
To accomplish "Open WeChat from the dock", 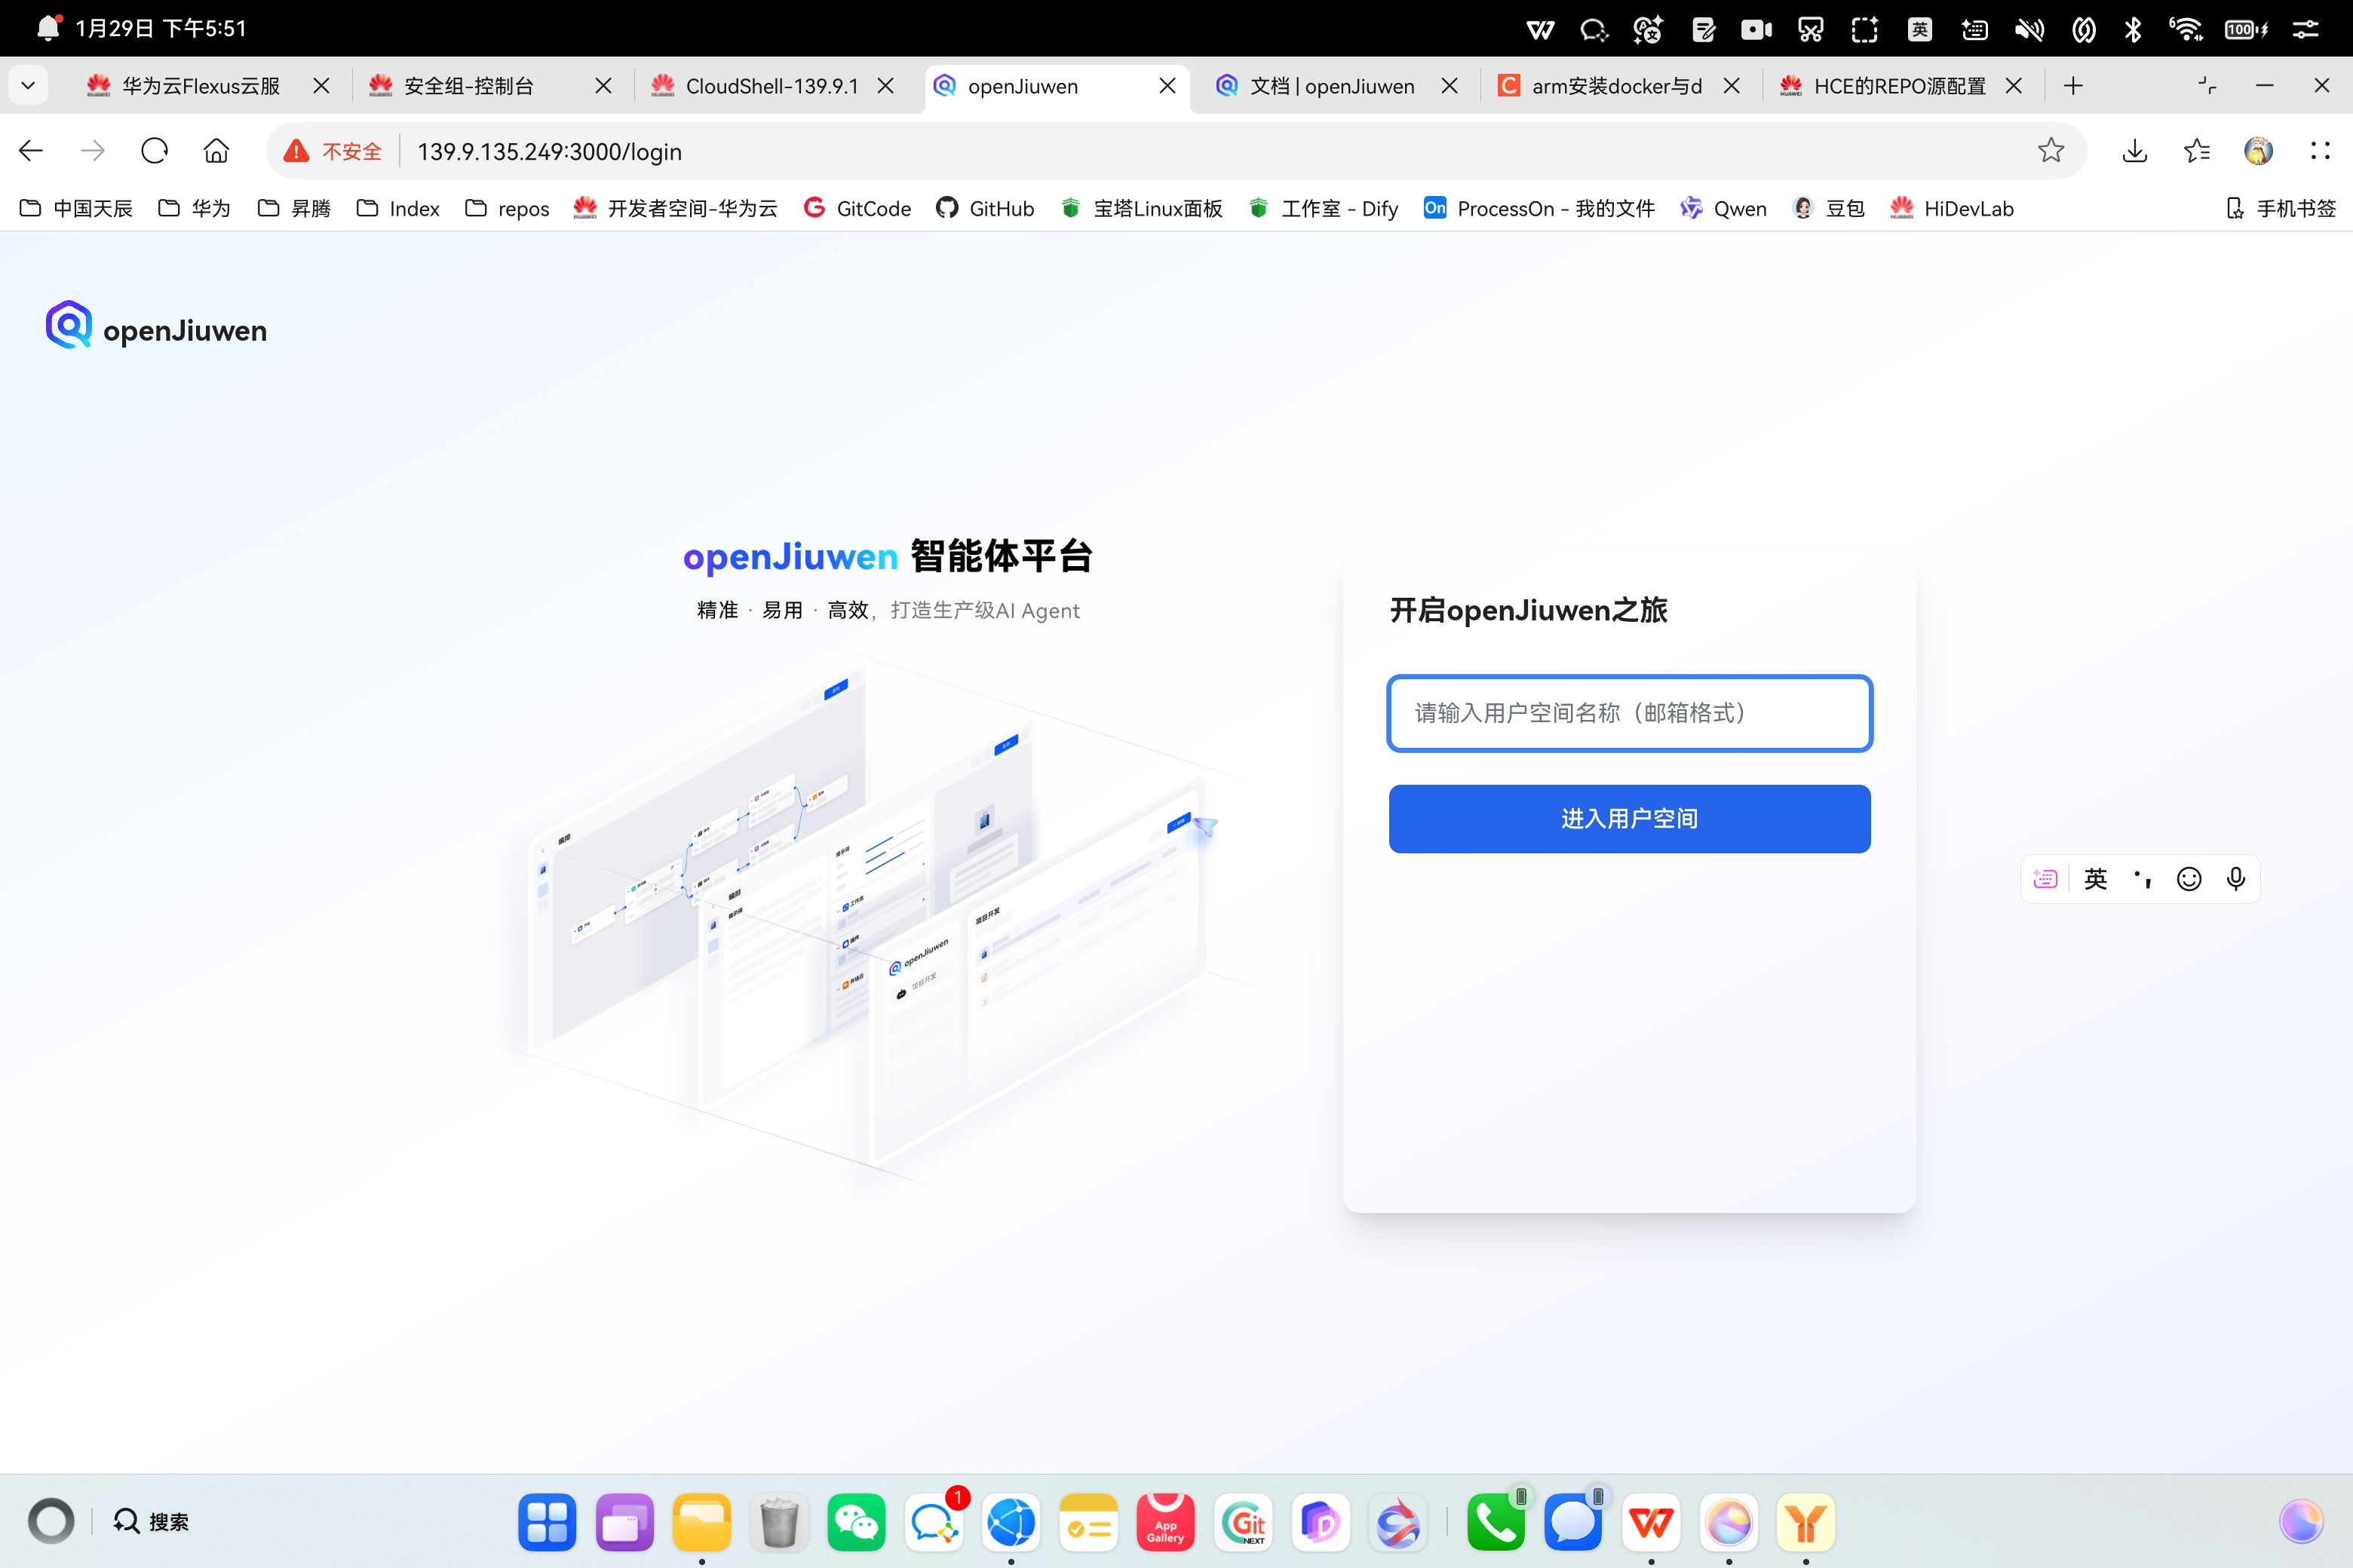I will coord(857,1522).
